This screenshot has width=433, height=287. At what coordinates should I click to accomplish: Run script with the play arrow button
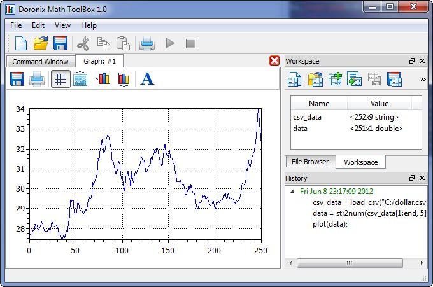click(170, 43)
